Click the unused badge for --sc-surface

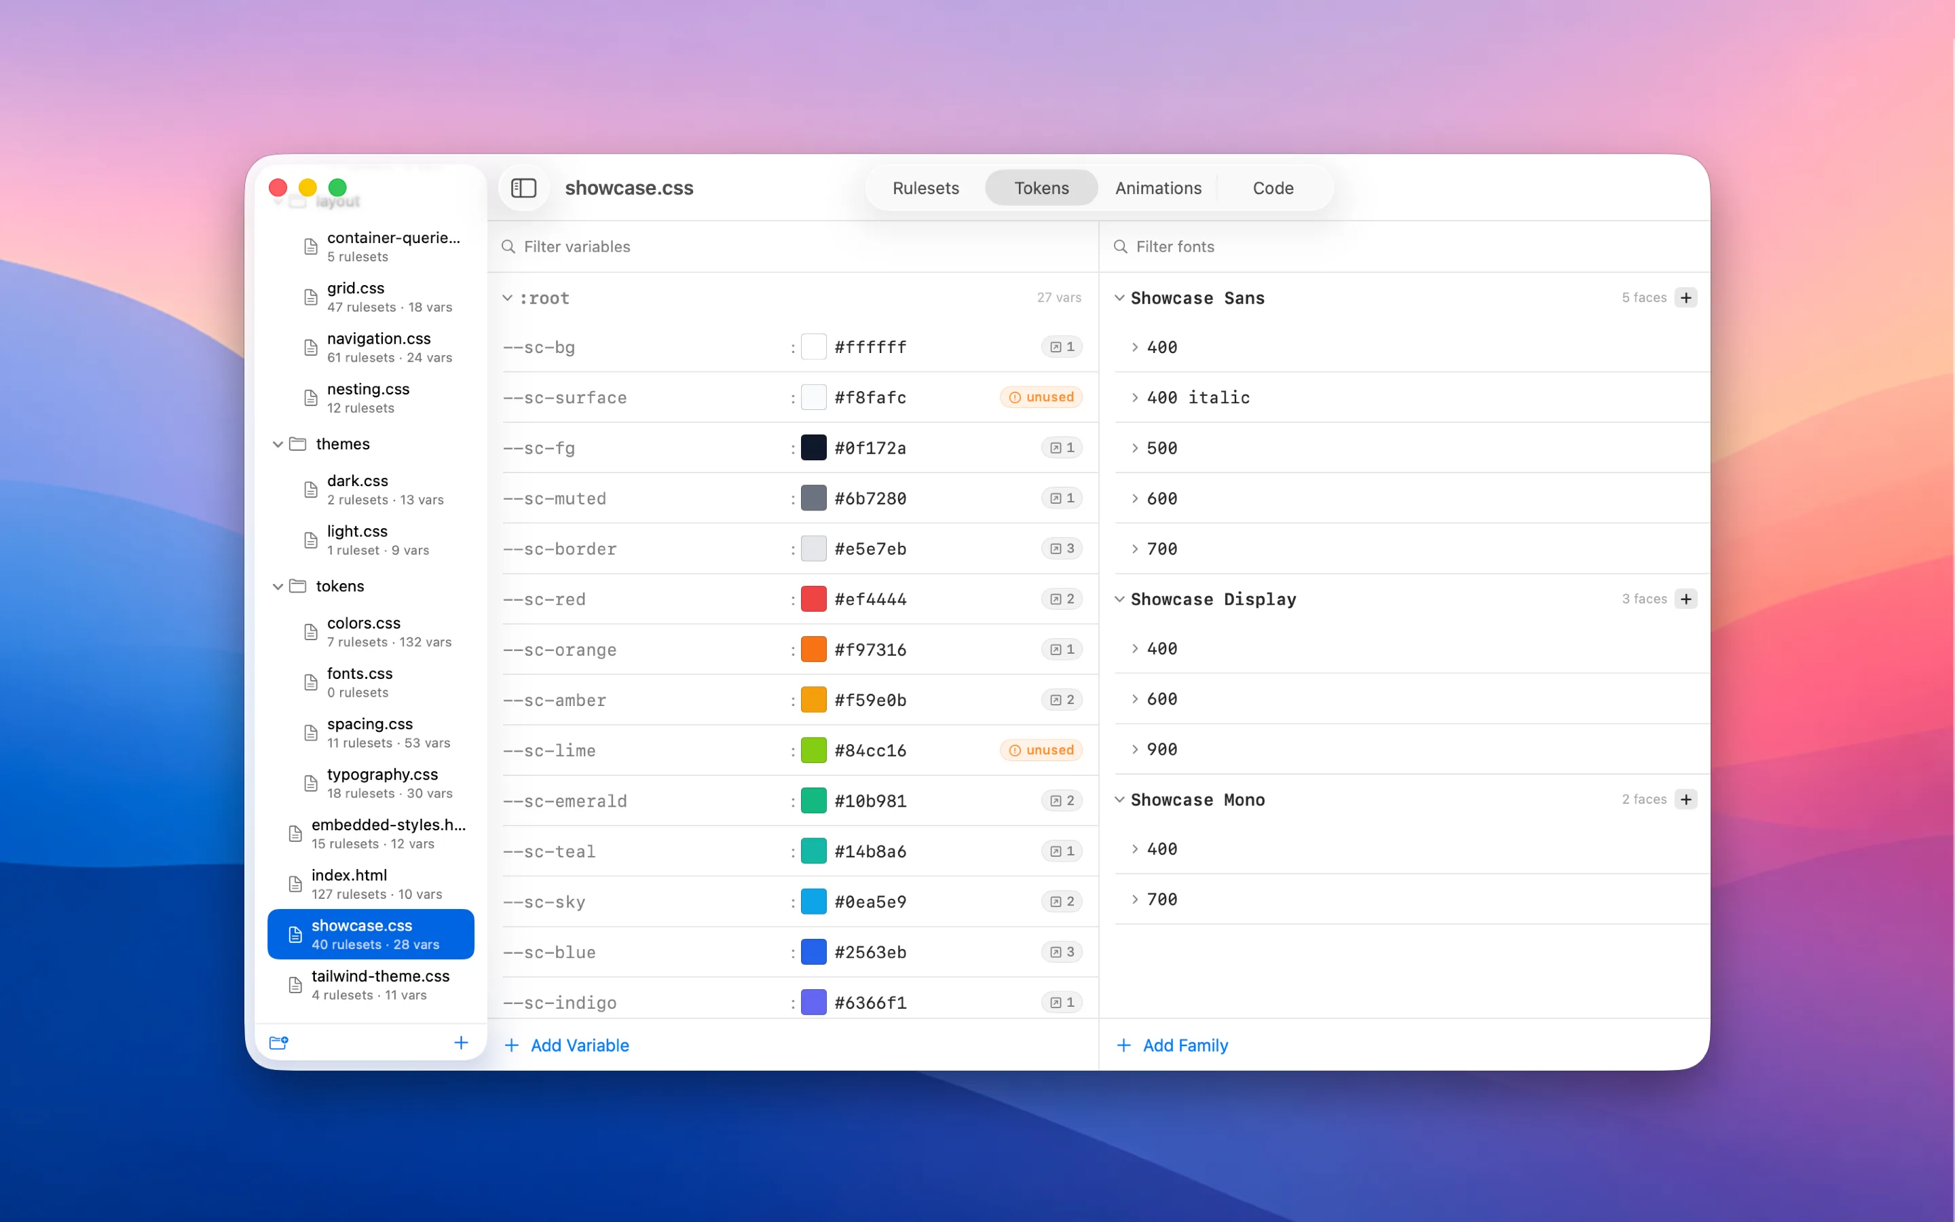pos(1041,397)
